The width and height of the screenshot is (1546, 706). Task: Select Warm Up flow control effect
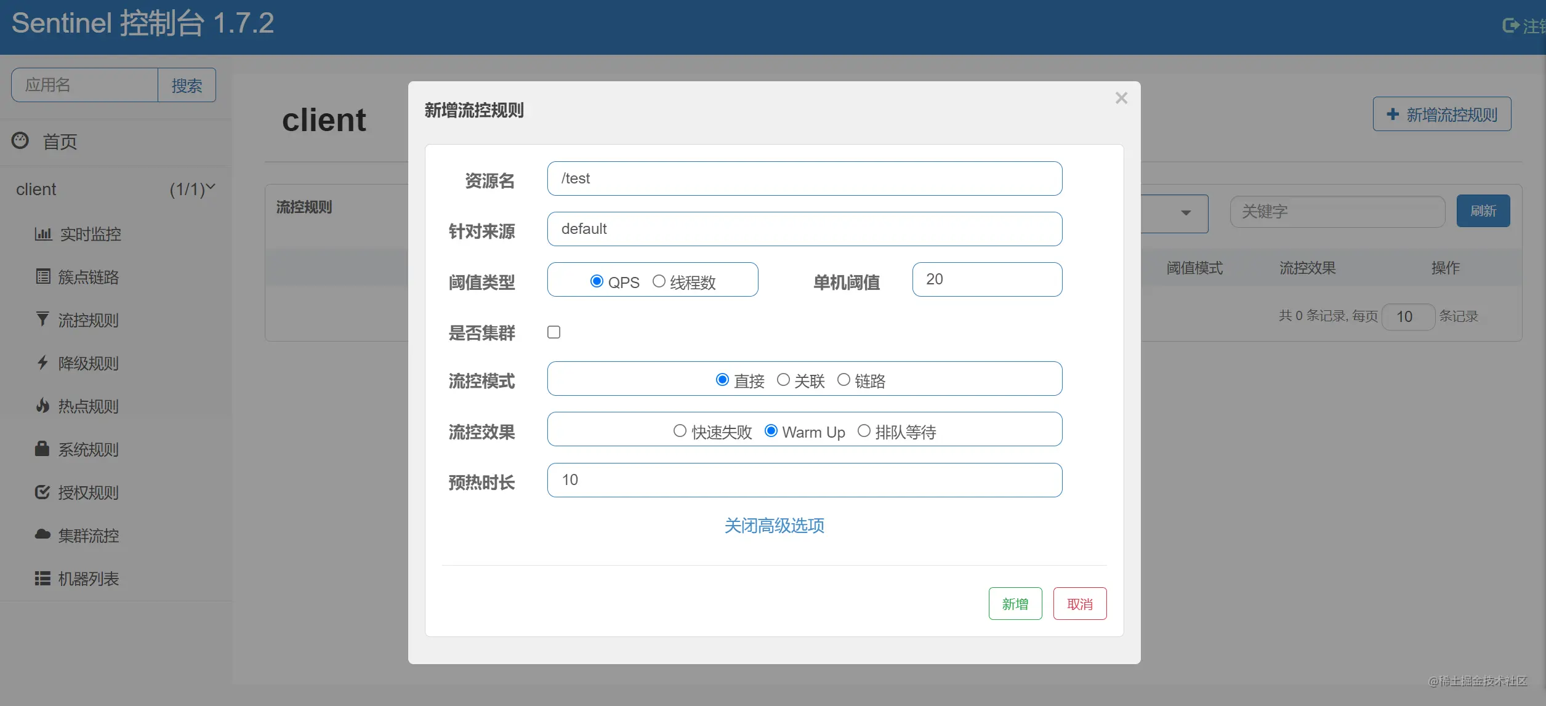(x=771, y=431)
